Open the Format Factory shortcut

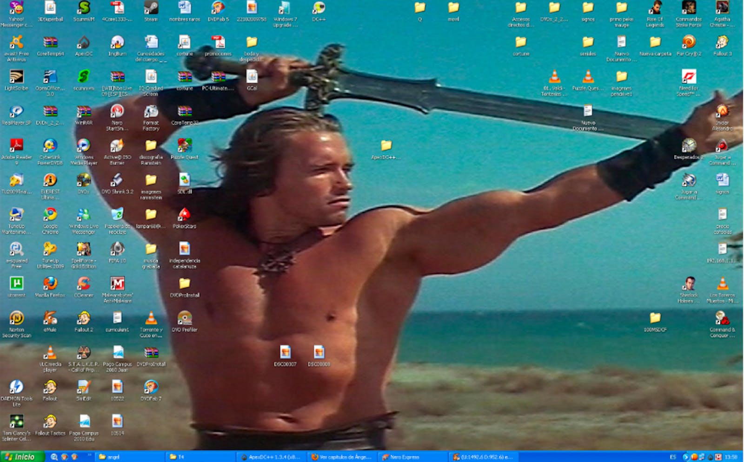tap(151, 112)
